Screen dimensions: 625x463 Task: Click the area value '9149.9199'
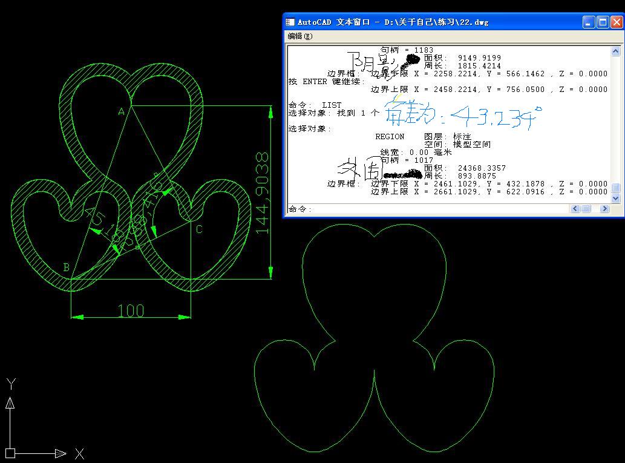(x=479, y=58)
